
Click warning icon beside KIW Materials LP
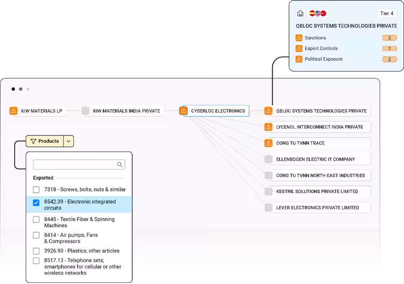tap(13, 111)
